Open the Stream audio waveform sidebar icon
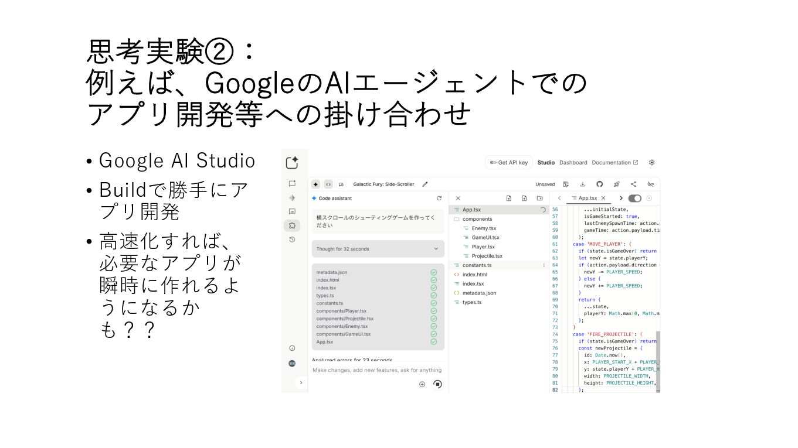 pyautogui.click(x=292, y=197)
